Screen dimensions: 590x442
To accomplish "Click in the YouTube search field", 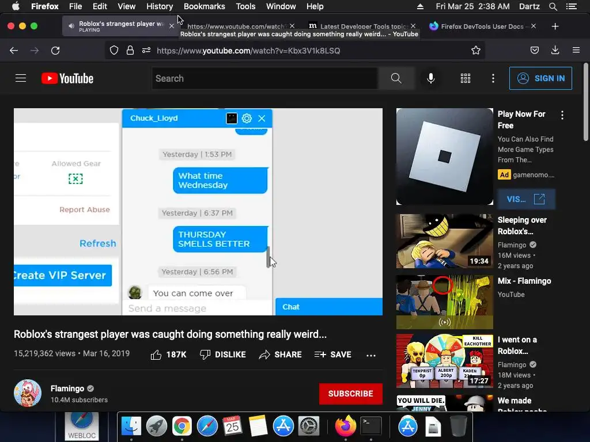I will 265,78.
